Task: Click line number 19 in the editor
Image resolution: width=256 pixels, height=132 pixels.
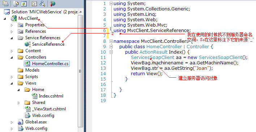Action: point(103,100)
